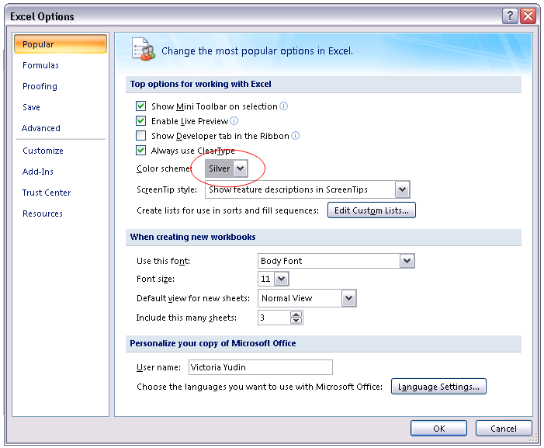
Task: Increase the number of sheets with spinner up
Action: pos(296,314)
